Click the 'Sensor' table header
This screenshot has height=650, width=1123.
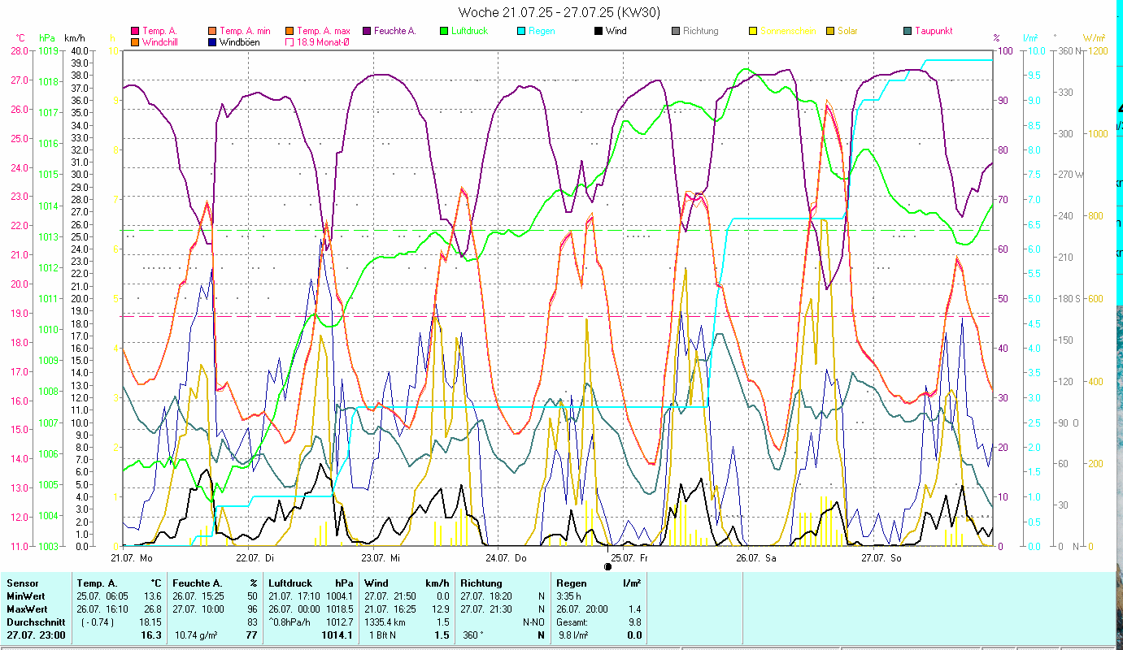(21, 583)
